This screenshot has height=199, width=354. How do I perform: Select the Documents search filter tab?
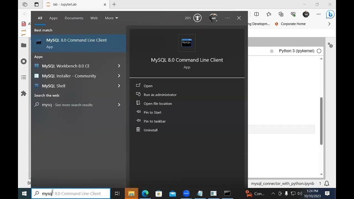pos(74,18)
